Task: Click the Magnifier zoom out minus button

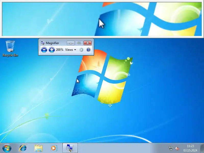Action: 44,50
